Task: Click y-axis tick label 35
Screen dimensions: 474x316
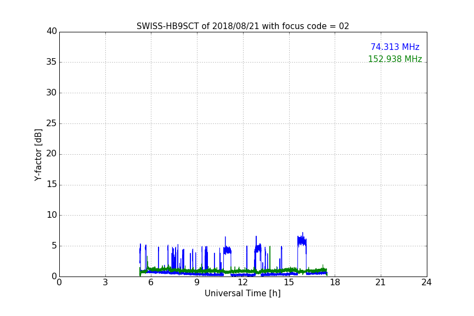Action: (52, 62)
